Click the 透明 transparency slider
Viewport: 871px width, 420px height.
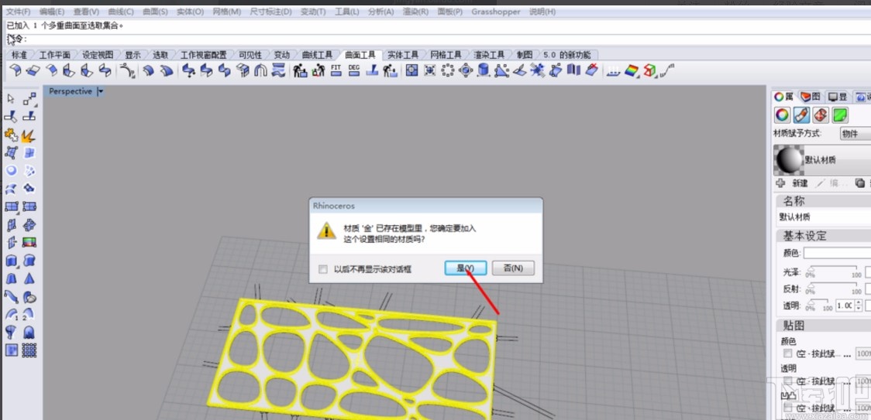click(x=819, y=305)
